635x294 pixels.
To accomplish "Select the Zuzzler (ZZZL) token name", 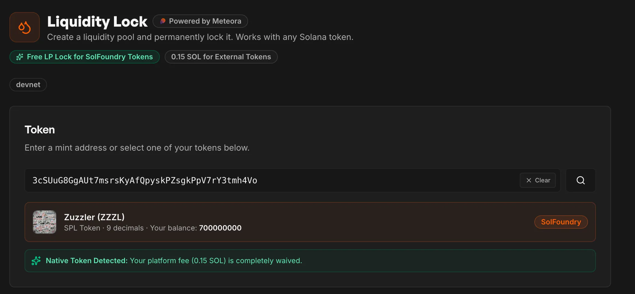I will 94,217.
